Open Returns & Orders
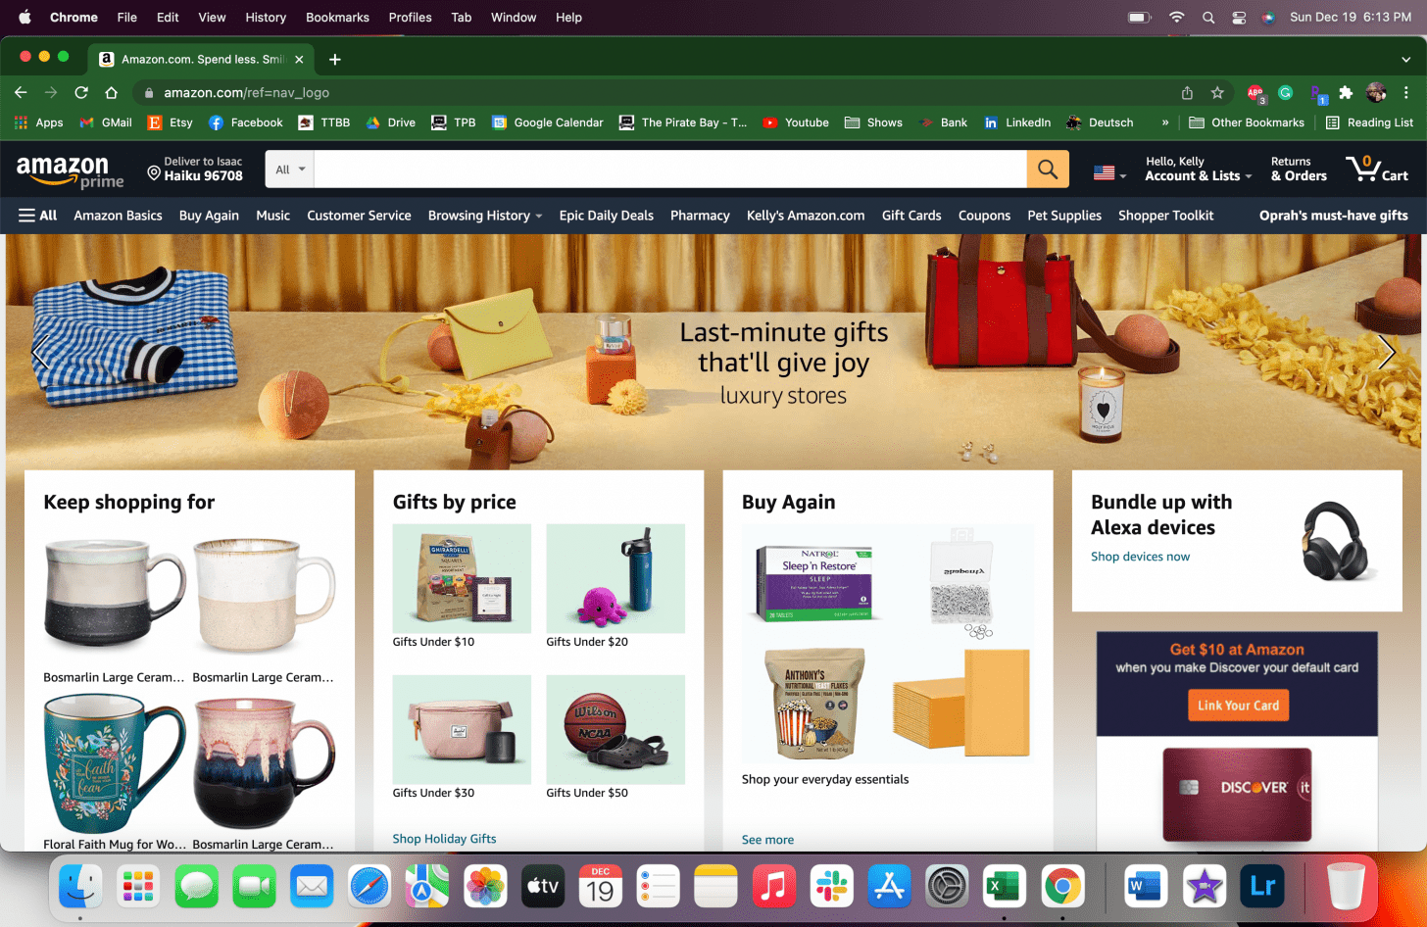This screenshot has height=927, width=1427. click(1299, 169)
